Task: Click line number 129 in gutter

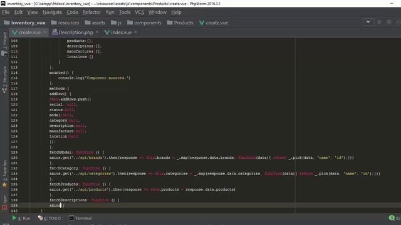Action: click(x=14, y=152)
